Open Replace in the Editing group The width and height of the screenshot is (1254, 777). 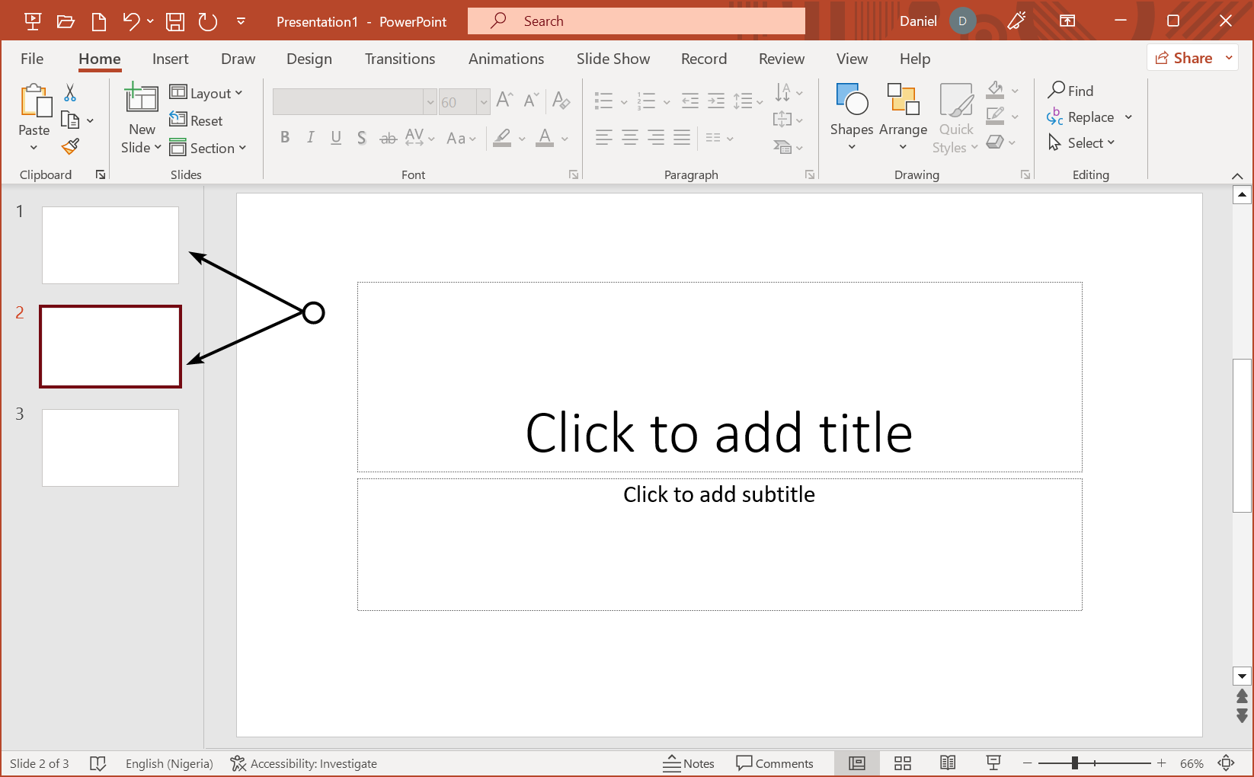click(1089, 117)
